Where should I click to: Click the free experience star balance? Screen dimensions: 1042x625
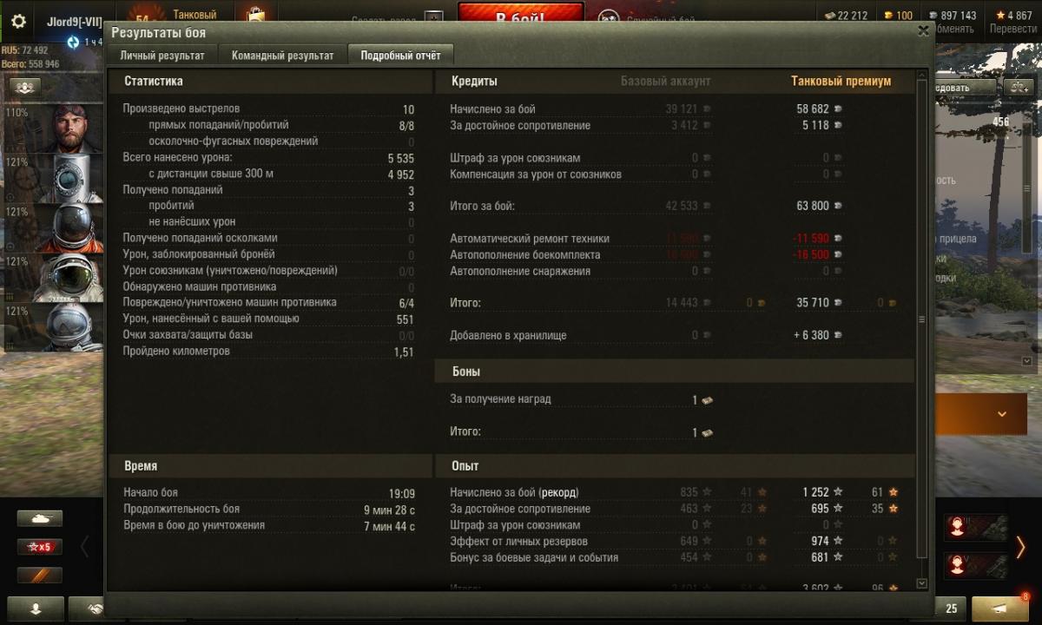click(1013, 16)
